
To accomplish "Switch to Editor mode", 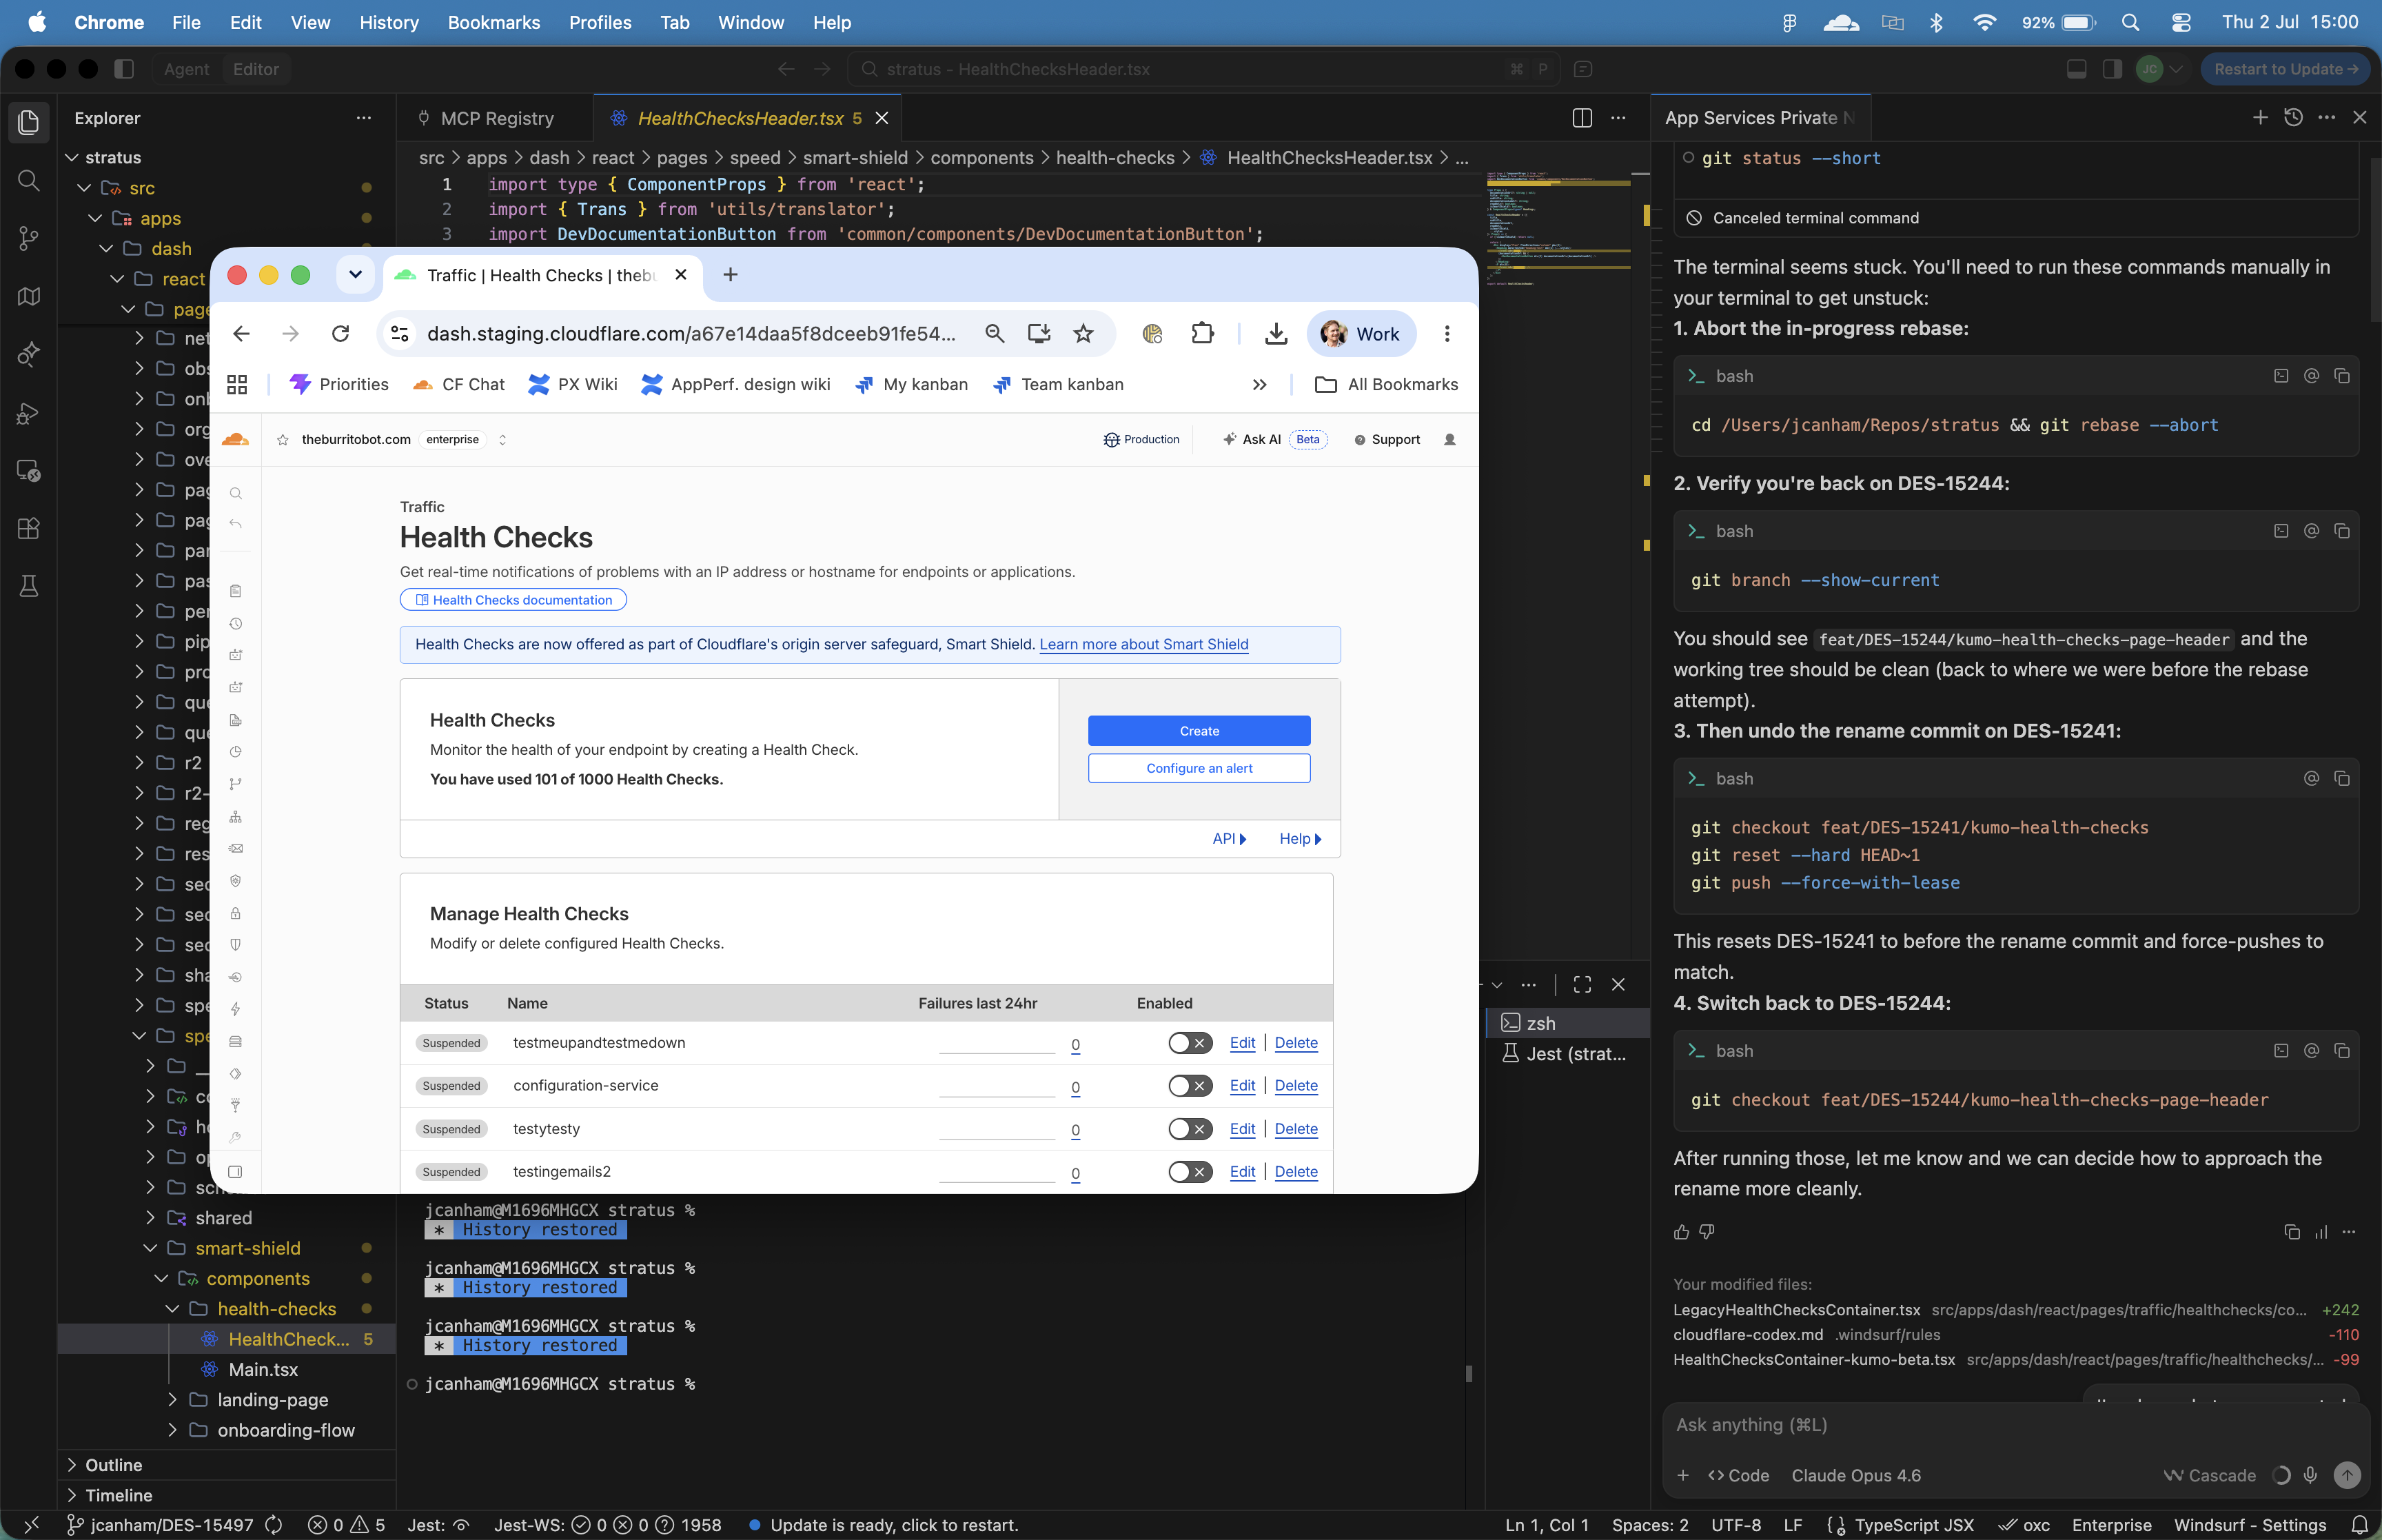I will tap(256, 69).
